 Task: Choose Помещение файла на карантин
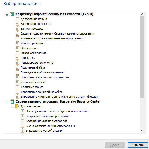coord(42,72)
